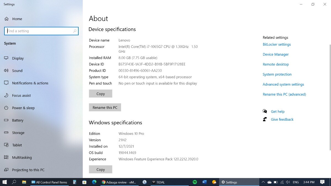Screen dimensions: 331x186
Task: Expand the system tray hidden icons chevron
Action: click(263, 182)
